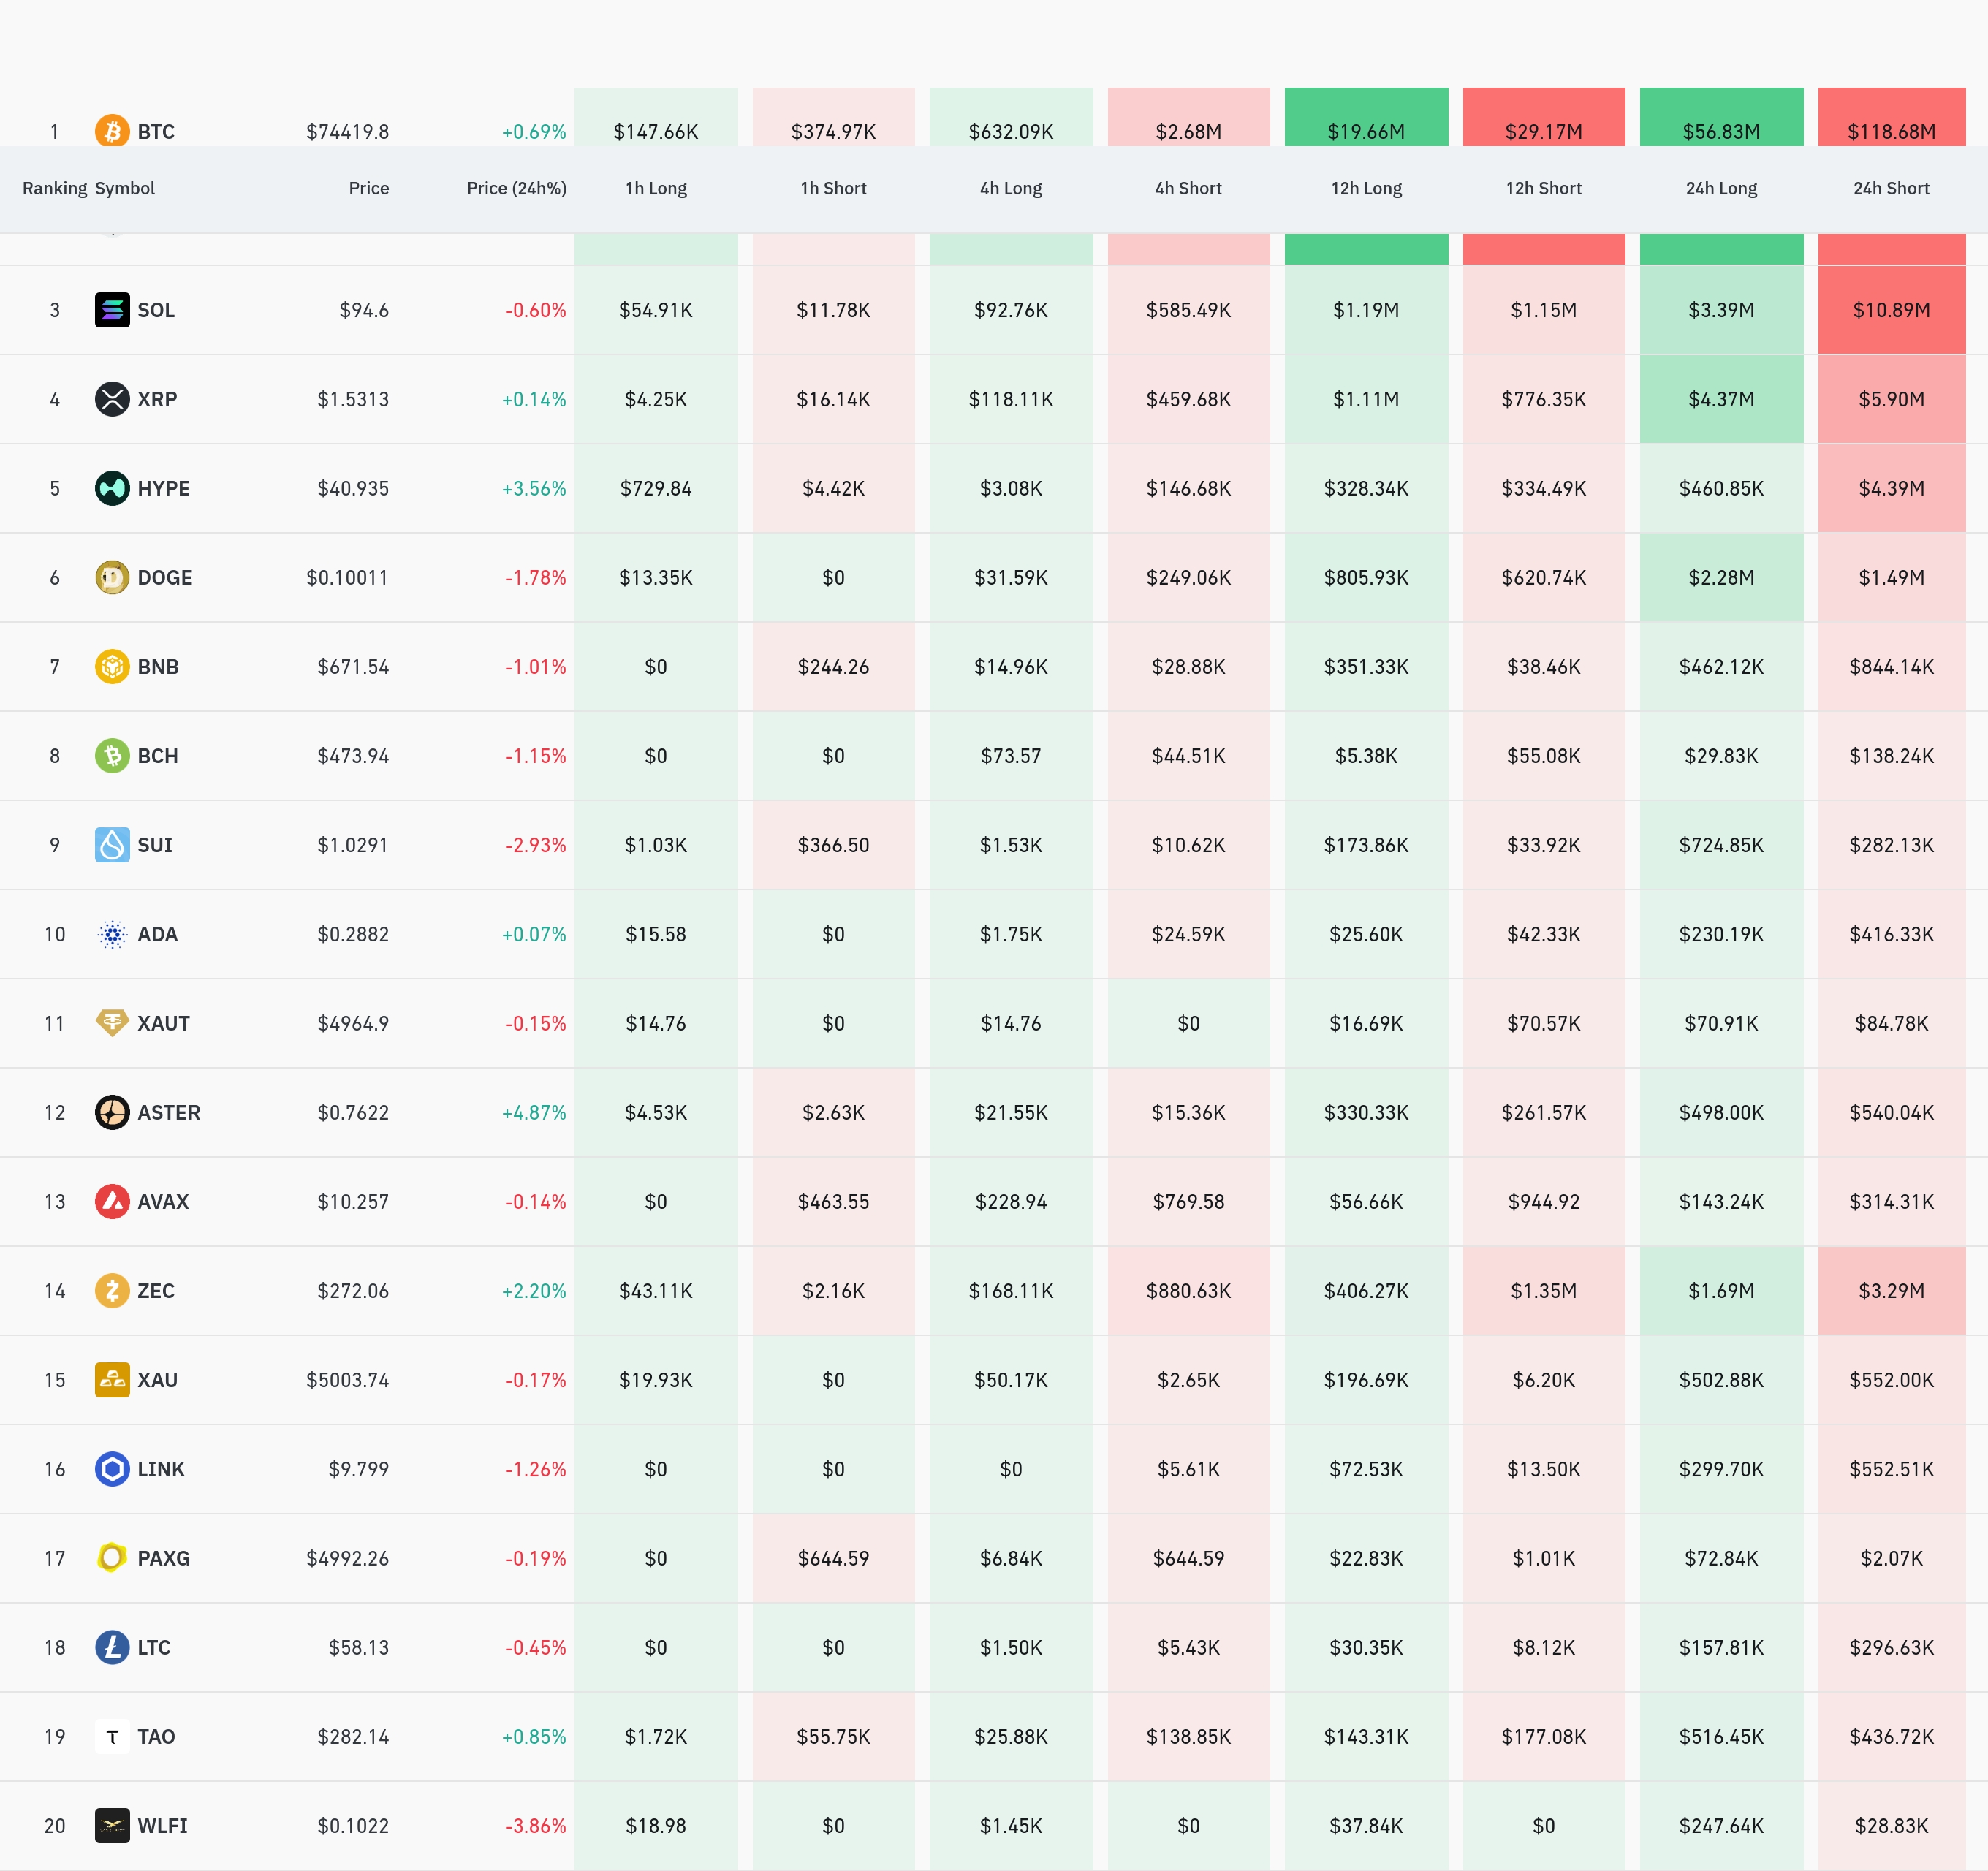Click the Chainlink LINK icon
Image resolution: width=1988 pixels, height=1871 pixels.
point(112,1469)
